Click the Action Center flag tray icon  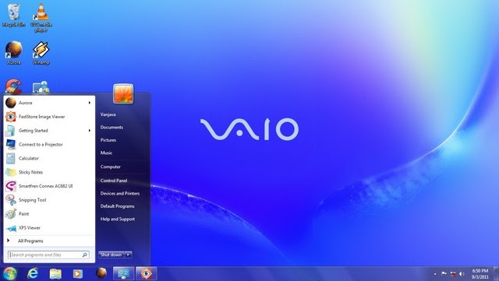pos(444,274)
